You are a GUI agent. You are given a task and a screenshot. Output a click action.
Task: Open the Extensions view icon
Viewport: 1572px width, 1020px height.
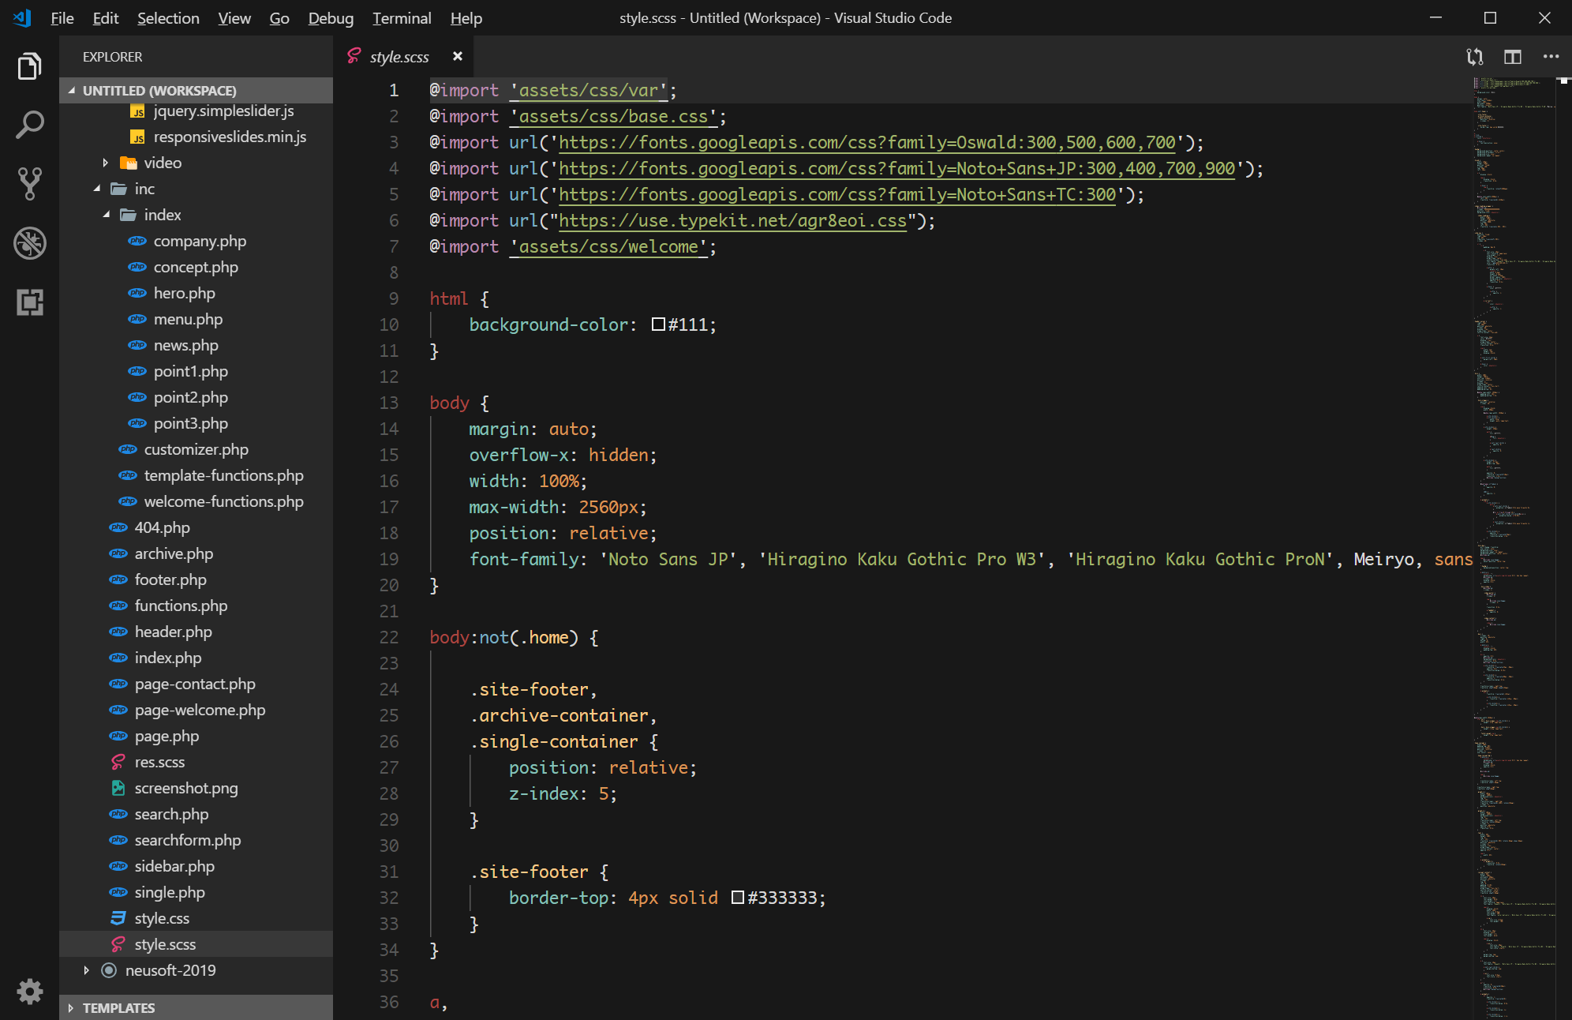click(29, 302)
